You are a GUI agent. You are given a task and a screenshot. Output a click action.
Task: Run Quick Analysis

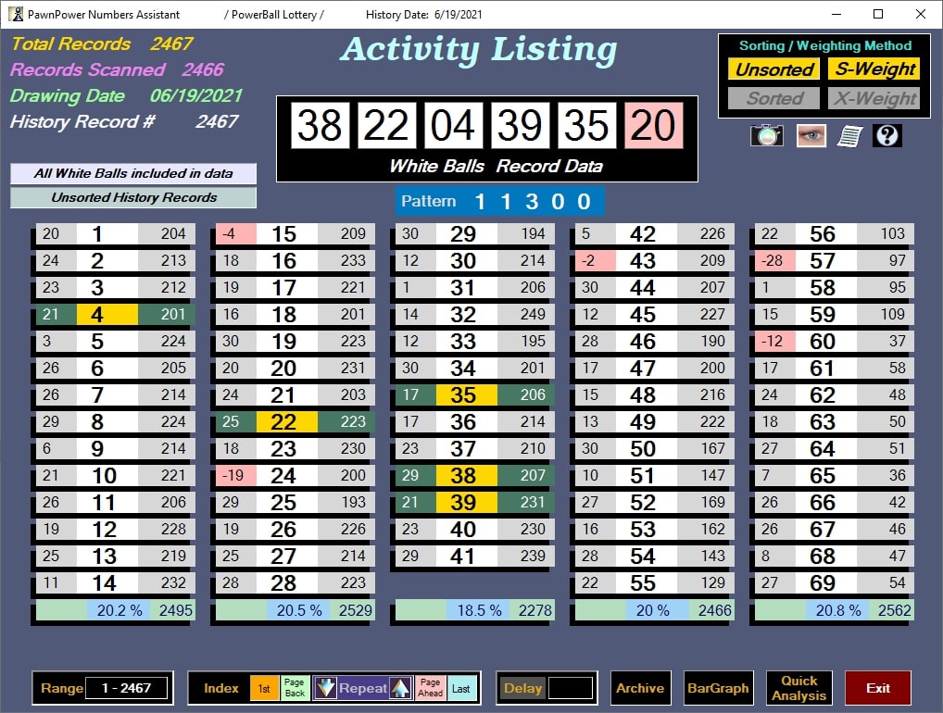coord(798,687)
